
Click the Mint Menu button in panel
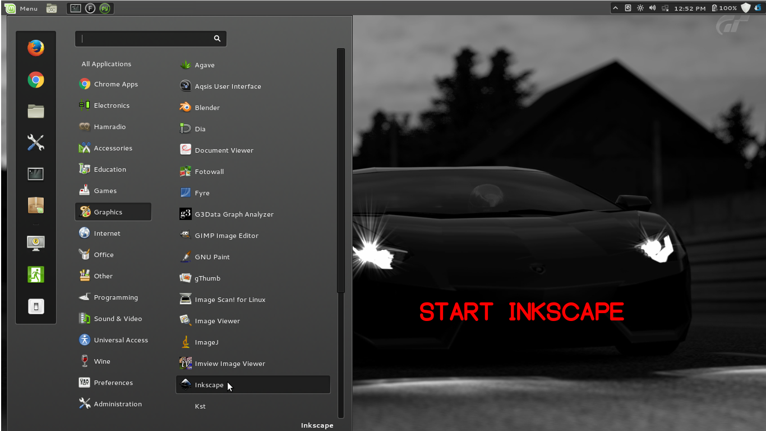(x=21, y=8)
